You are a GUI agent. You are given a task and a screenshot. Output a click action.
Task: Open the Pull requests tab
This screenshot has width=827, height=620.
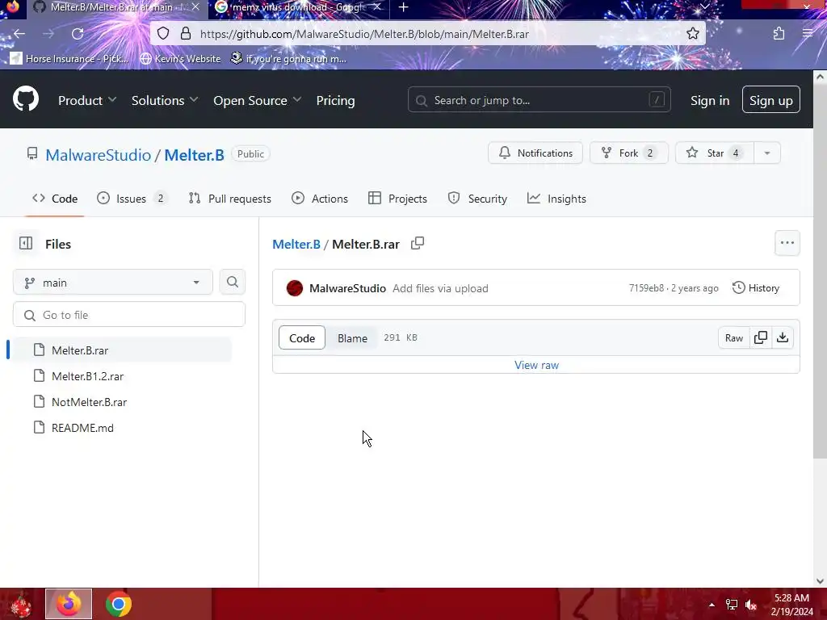230,199
